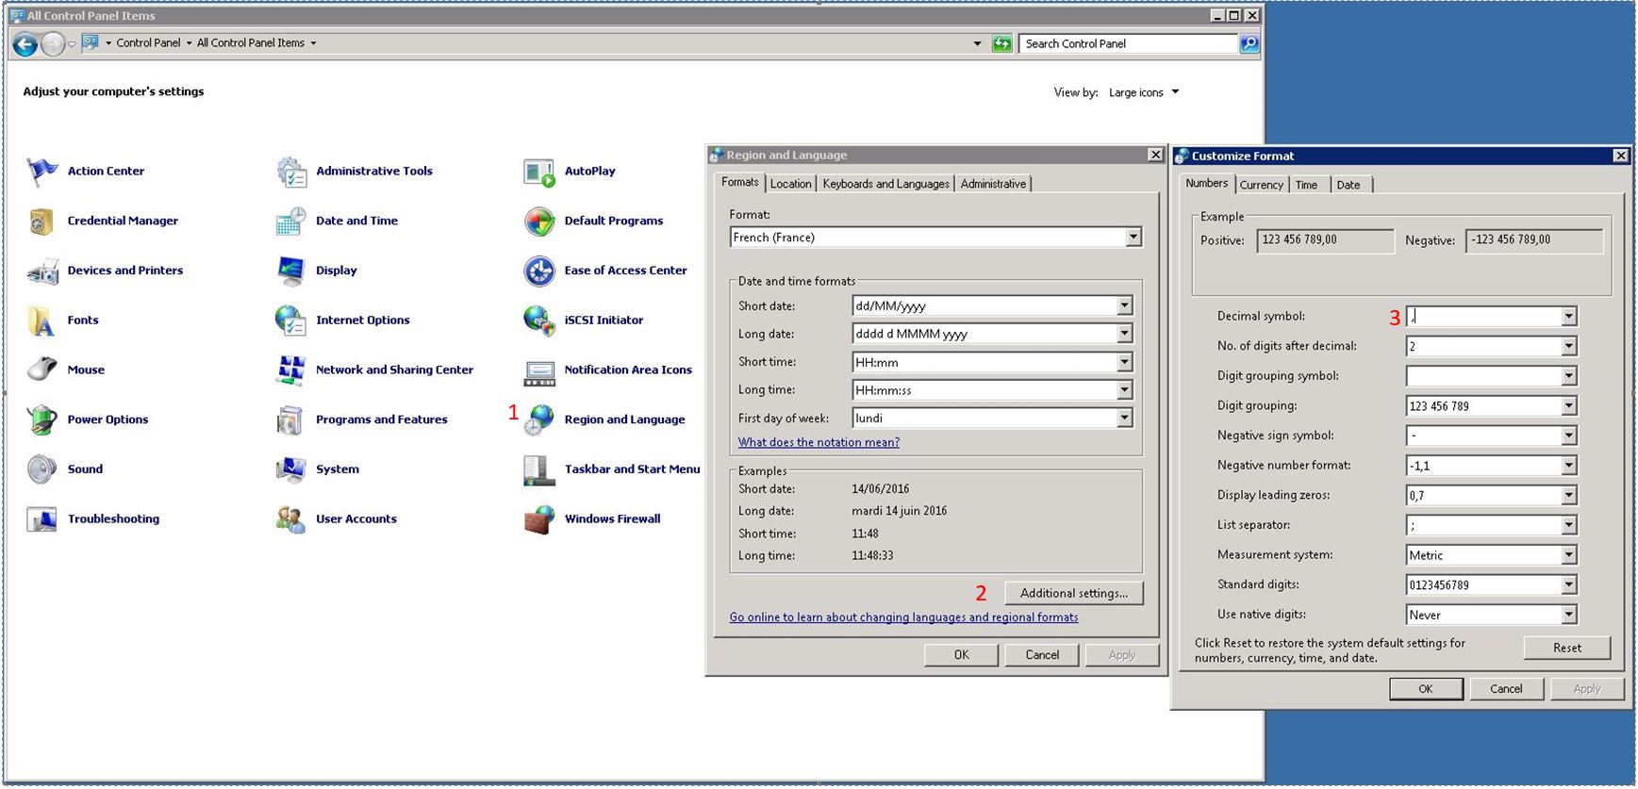Open the Measurement system dropdown
This screenshot has height=789, width=1638.
(1568, 556)
